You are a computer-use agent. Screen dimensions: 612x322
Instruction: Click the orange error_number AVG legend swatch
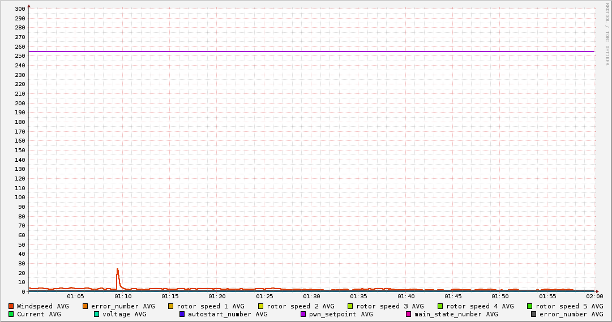click(85, 306)
